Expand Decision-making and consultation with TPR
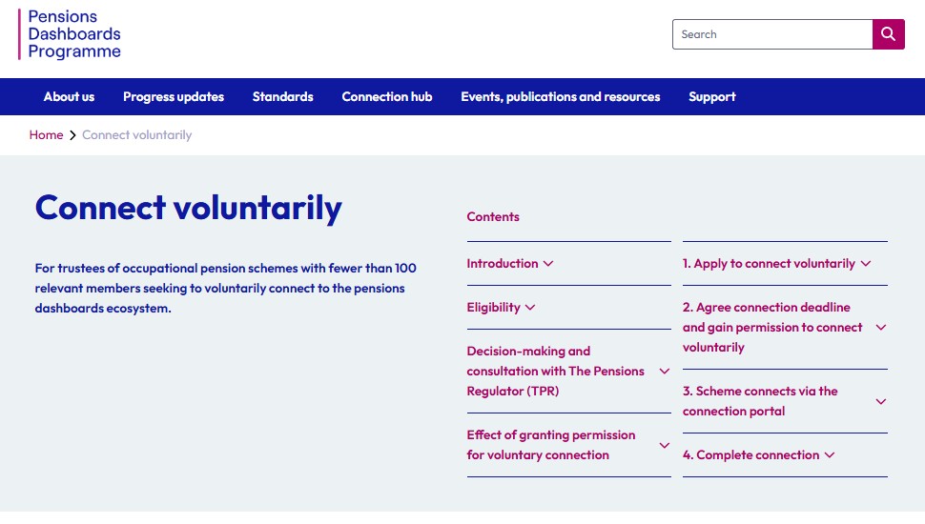The width and height of the screenshot is (925, 524). [568, 372]
